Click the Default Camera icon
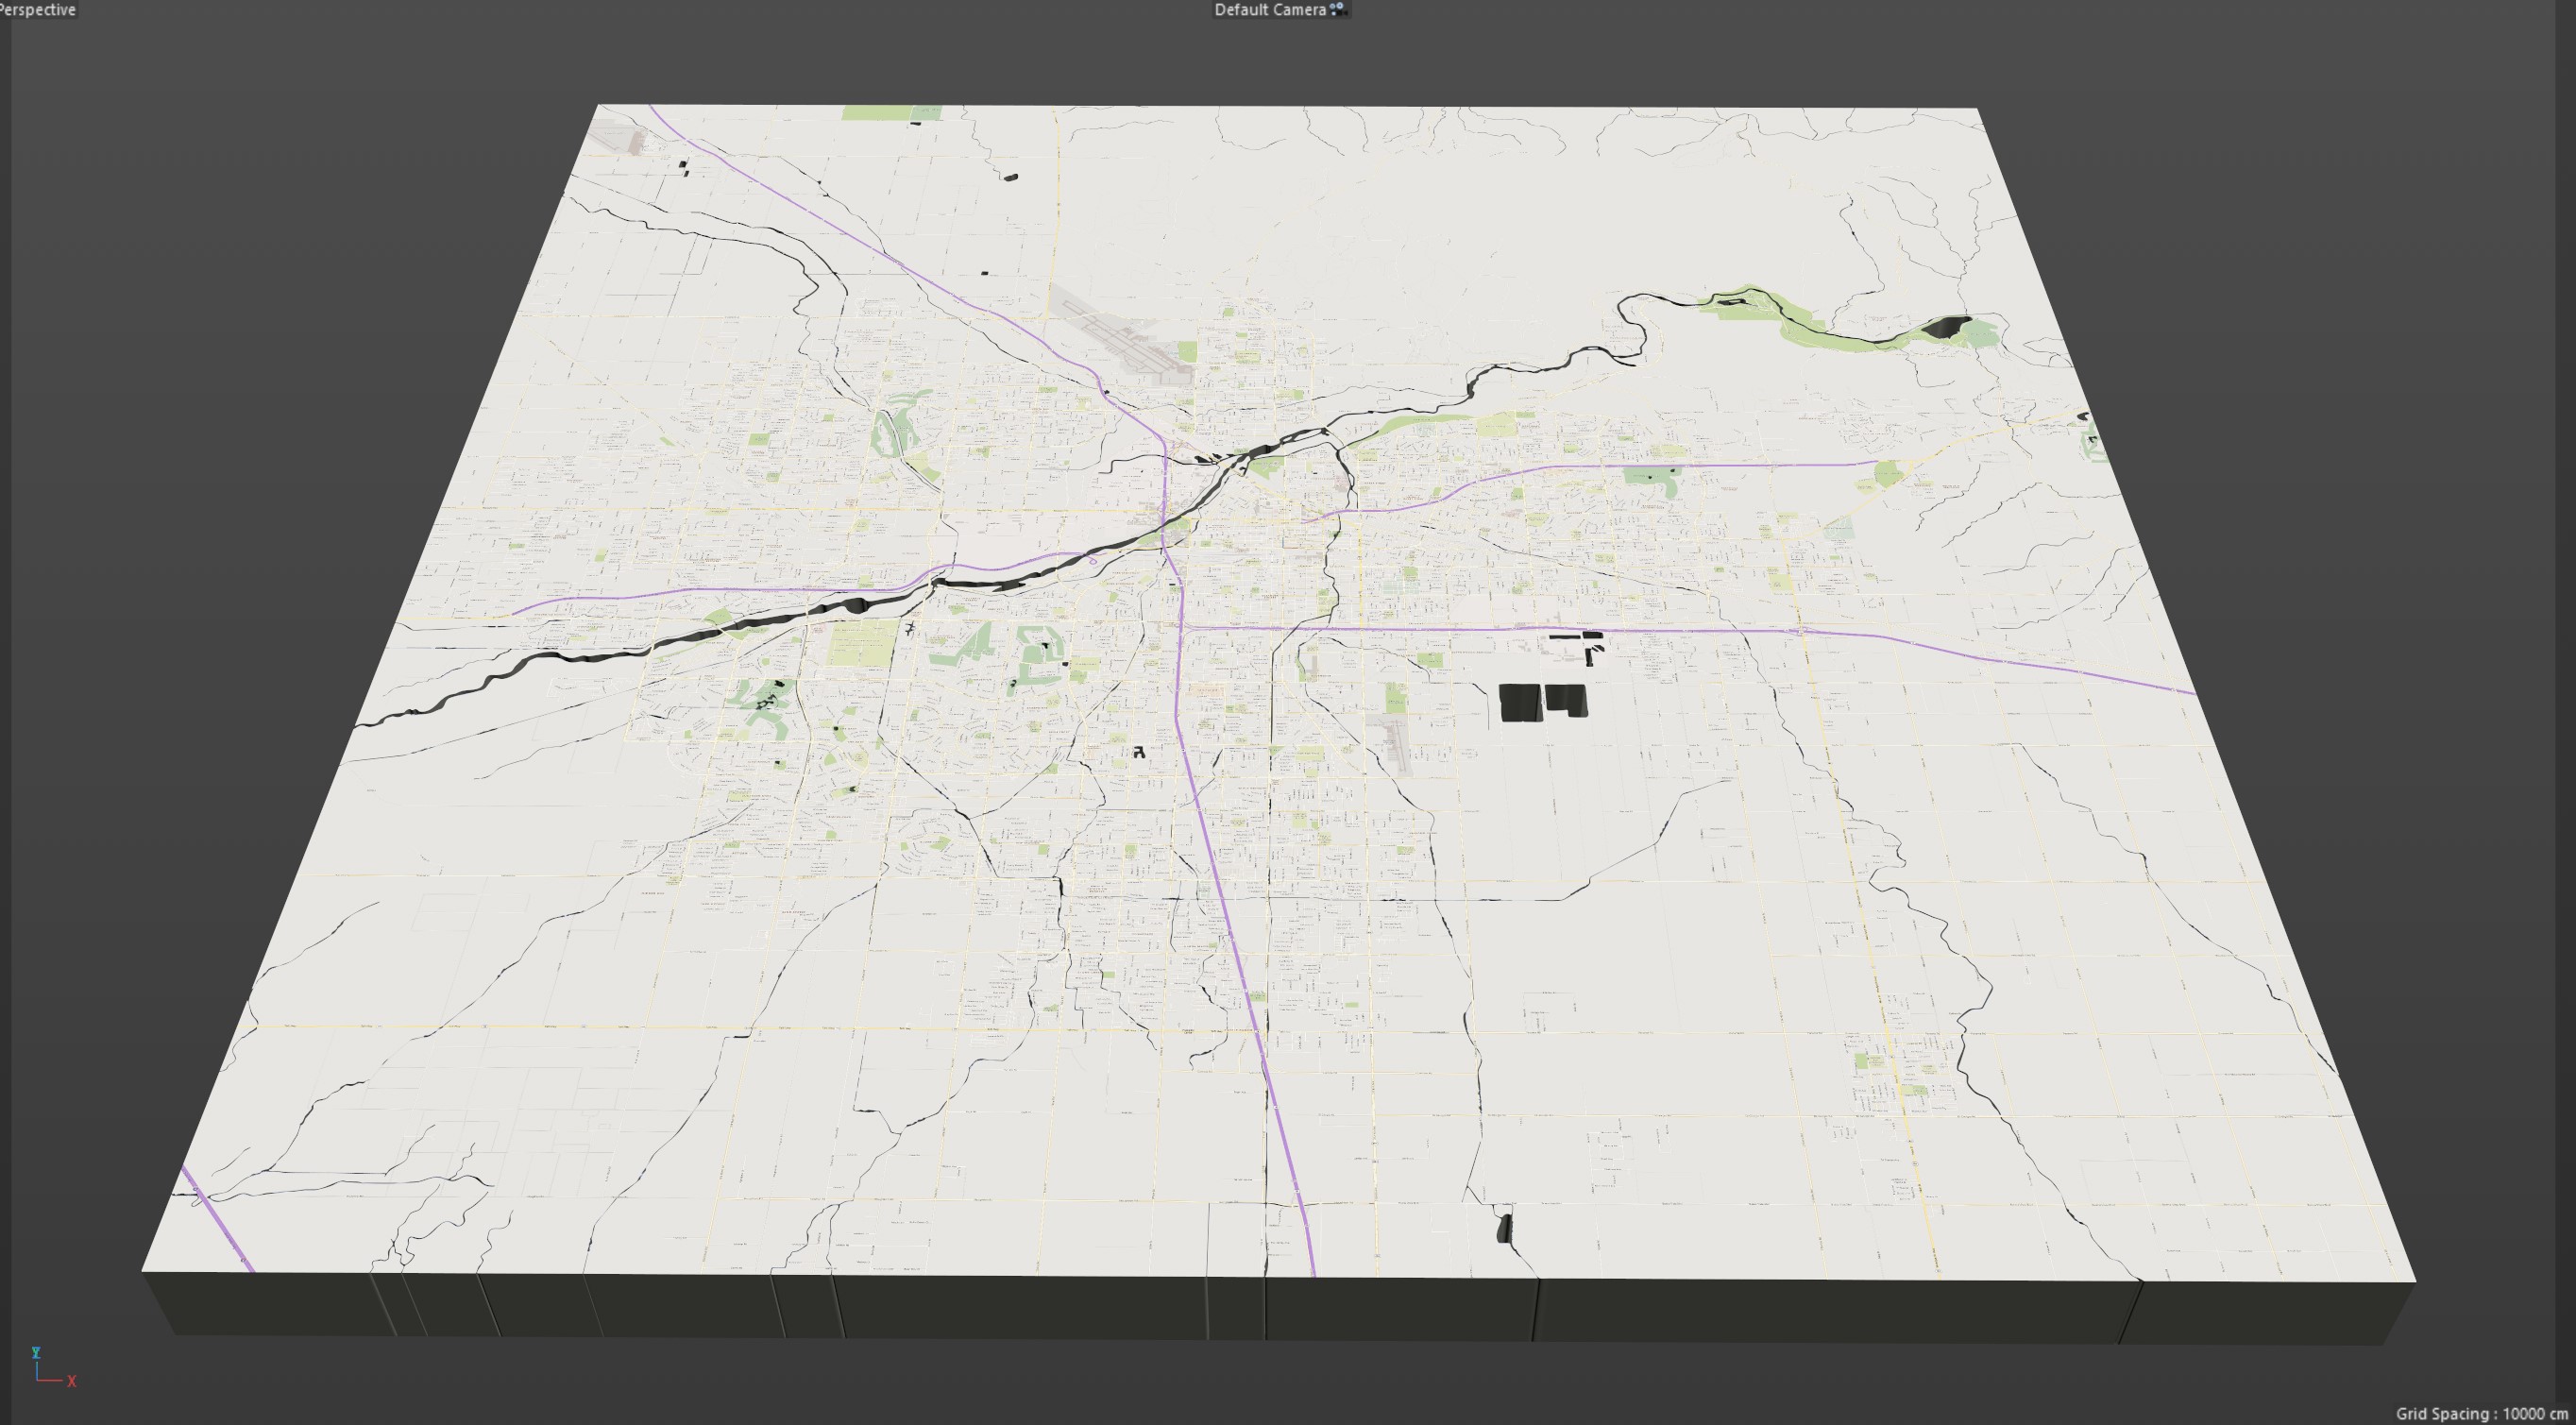Screen dimensions: 2576x1425 1339,9
